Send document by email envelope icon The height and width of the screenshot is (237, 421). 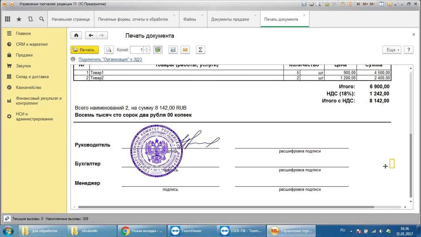(x=185, y=50)
